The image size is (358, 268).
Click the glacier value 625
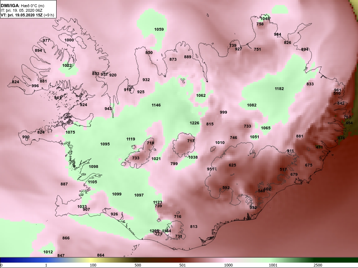(x=232, y=165)
